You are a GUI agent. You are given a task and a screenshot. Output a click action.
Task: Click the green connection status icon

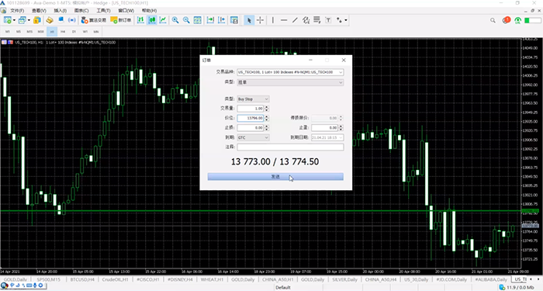(517, 20)
